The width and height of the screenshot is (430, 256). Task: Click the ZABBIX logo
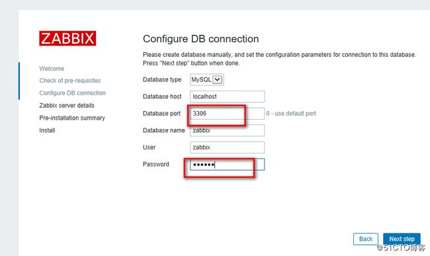pos(67,38)
